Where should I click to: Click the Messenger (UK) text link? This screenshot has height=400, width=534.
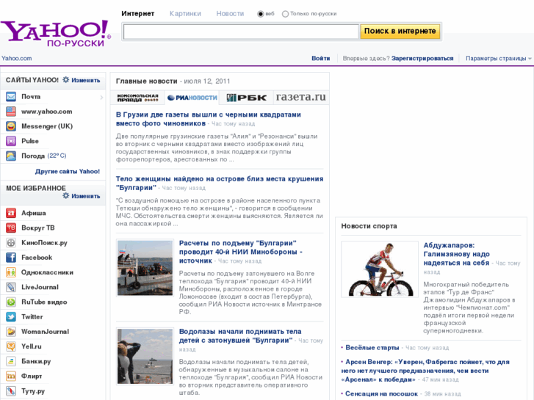tap(47, 126)
